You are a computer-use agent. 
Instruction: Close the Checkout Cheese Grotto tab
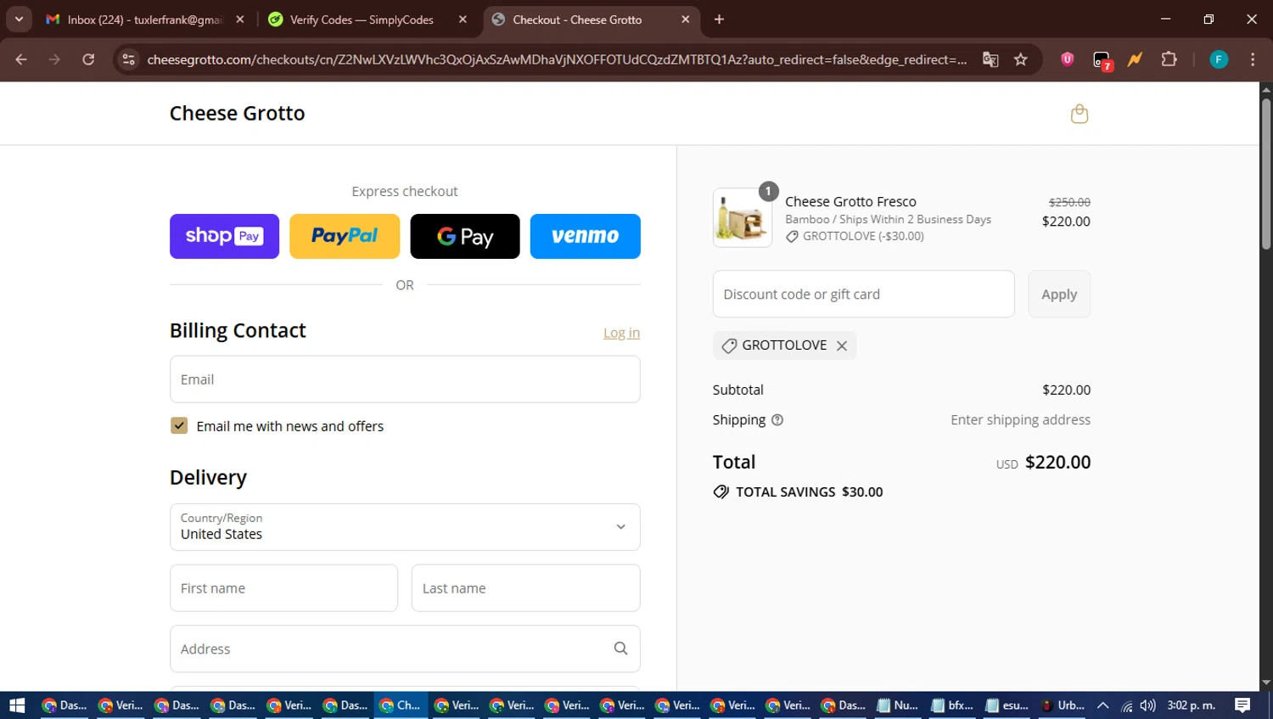686,20
